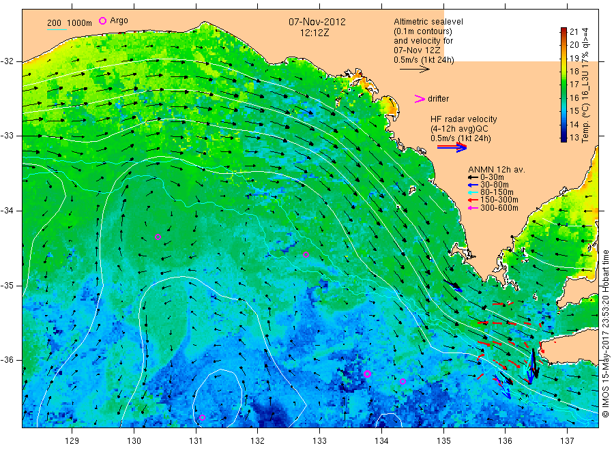
Task: Click the Argo float near 134.3, -36.3
Action: (403, 382)
